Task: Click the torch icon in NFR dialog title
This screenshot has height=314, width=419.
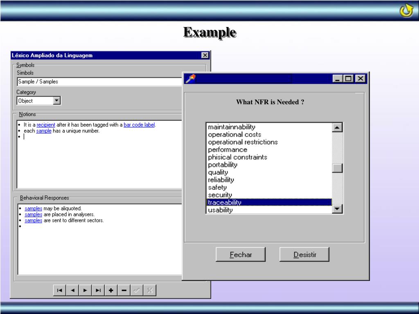Action: (191, 78)
